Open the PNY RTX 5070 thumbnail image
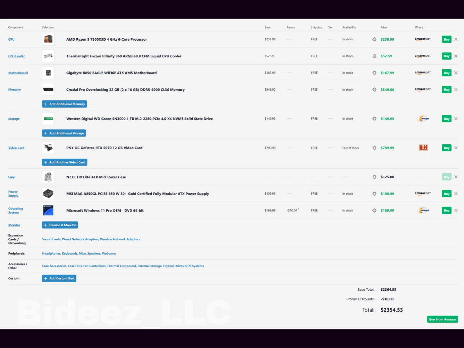The width and height of the screenshot is (464, 348). tap(48, 148)
